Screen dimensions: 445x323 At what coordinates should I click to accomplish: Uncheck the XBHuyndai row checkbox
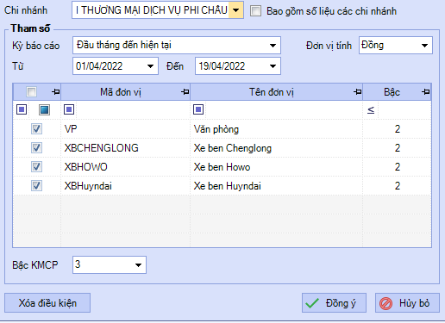[36, 185]
